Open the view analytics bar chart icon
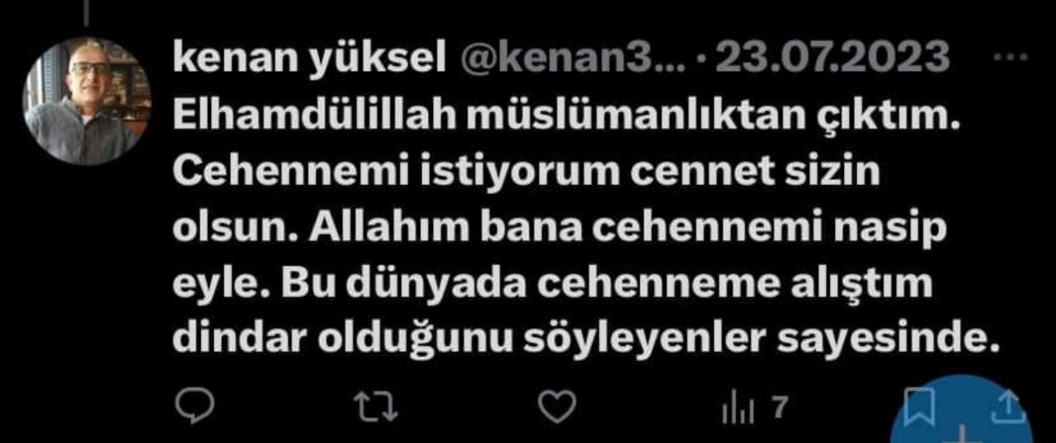The width and height of the screenshot is (1056, 443). pyautogui.click(x=733, y=408)
